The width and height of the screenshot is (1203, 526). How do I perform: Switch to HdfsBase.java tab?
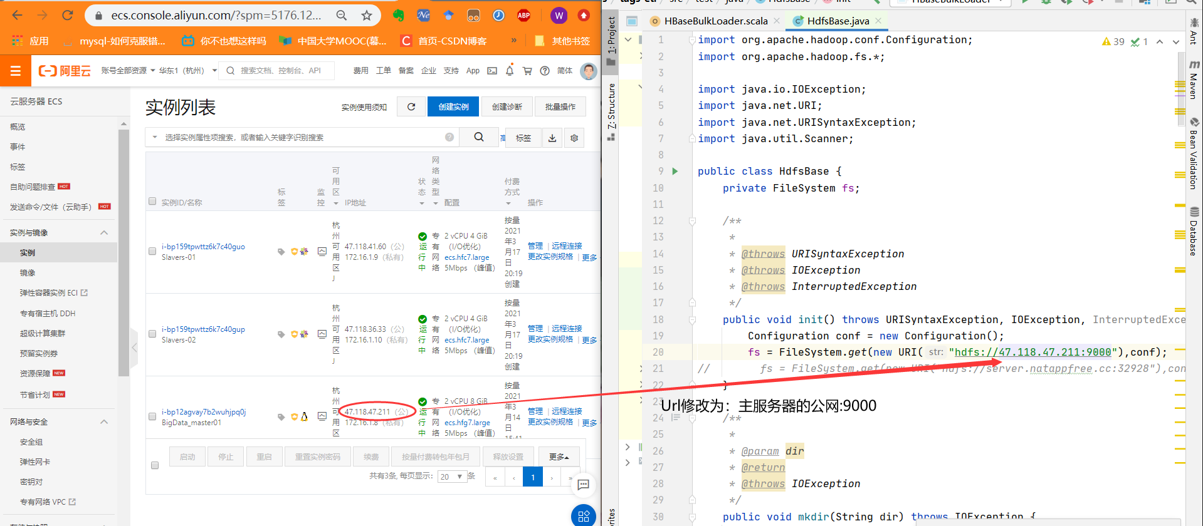pos(838,21)
